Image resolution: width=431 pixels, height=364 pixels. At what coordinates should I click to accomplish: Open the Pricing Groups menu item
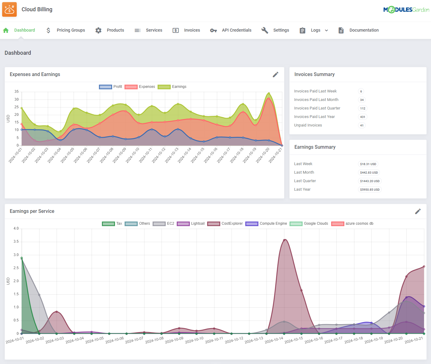click(x=71, y=30)
